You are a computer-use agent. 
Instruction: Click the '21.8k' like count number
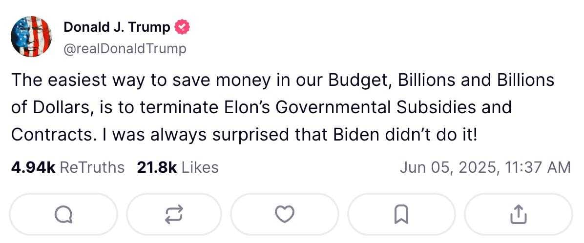pos(156,167)
